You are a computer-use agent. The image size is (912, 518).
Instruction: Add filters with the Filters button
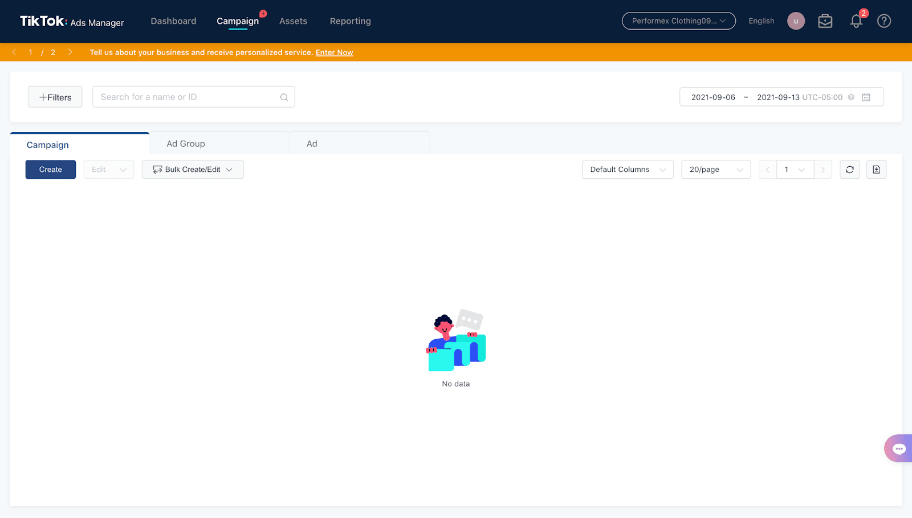pyautogui.click(x=55, y=97)
